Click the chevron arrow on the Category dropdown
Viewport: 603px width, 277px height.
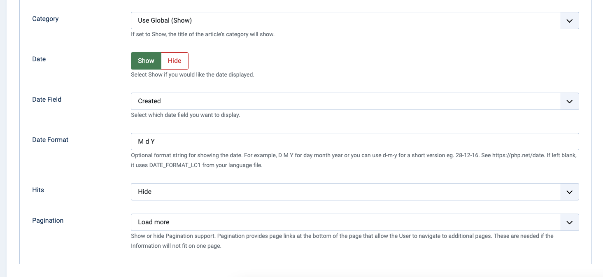point(569,21)
